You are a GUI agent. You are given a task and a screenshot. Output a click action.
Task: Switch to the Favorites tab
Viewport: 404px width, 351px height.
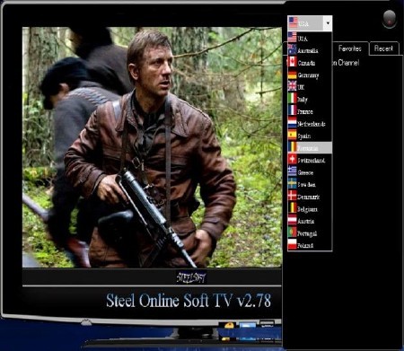349,48
